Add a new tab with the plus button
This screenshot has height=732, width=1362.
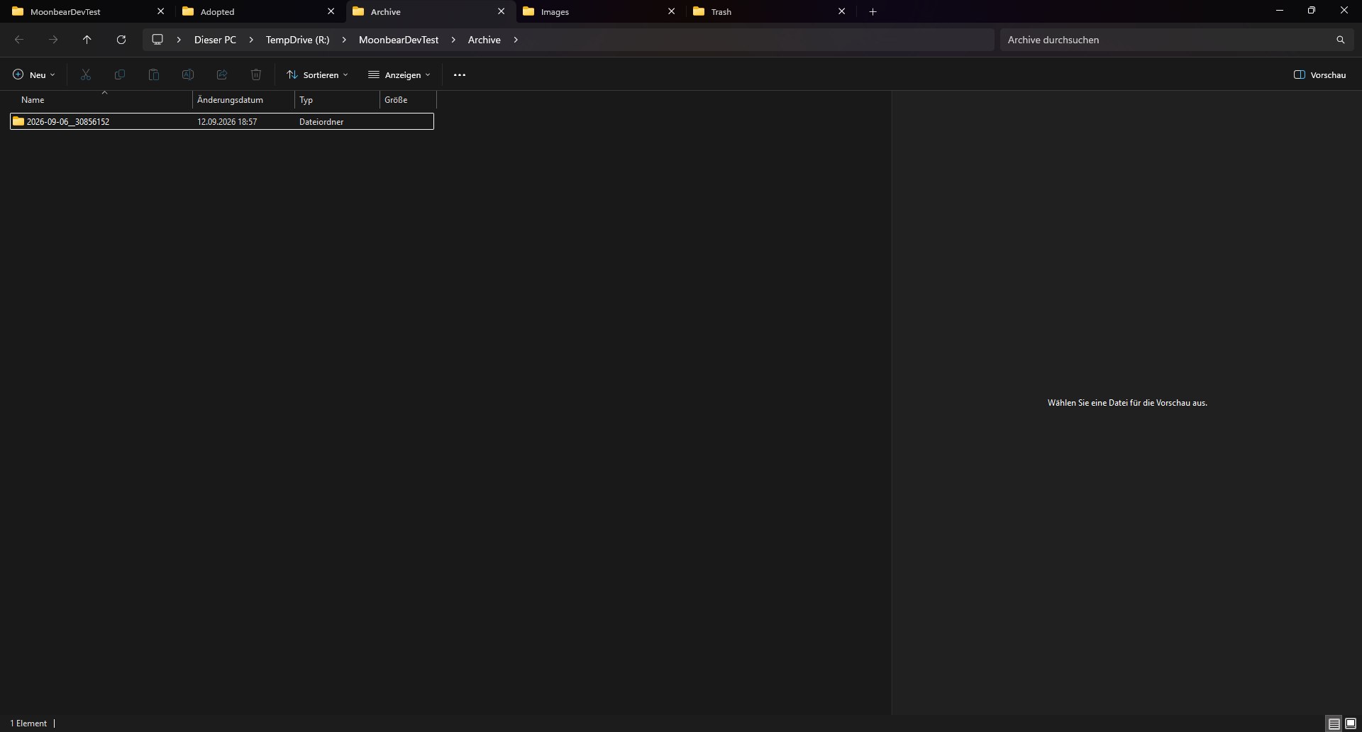(873, 11)
